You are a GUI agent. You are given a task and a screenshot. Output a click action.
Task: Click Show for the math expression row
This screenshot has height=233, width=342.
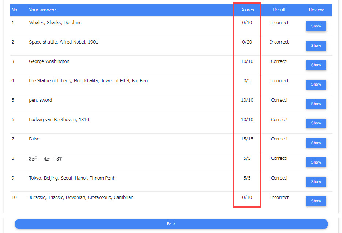click(x=316, y=162)
